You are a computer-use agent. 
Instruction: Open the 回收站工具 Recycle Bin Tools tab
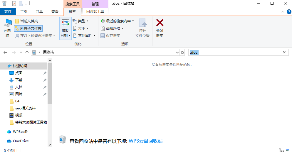coord(95,11)
